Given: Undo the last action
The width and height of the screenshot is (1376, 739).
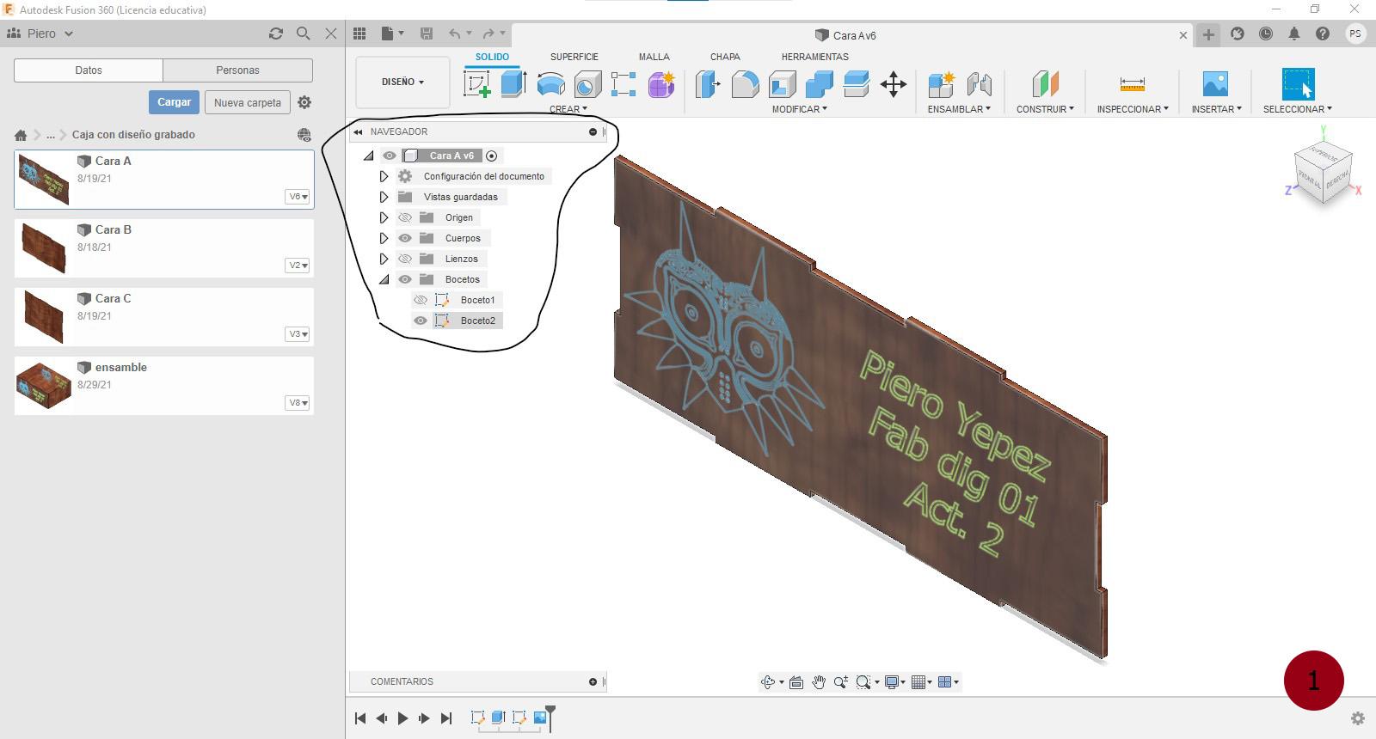Looking at the screenshot, I should (x=454, y=34).
